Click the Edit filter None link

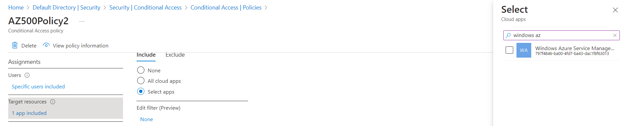click(147, 119)
